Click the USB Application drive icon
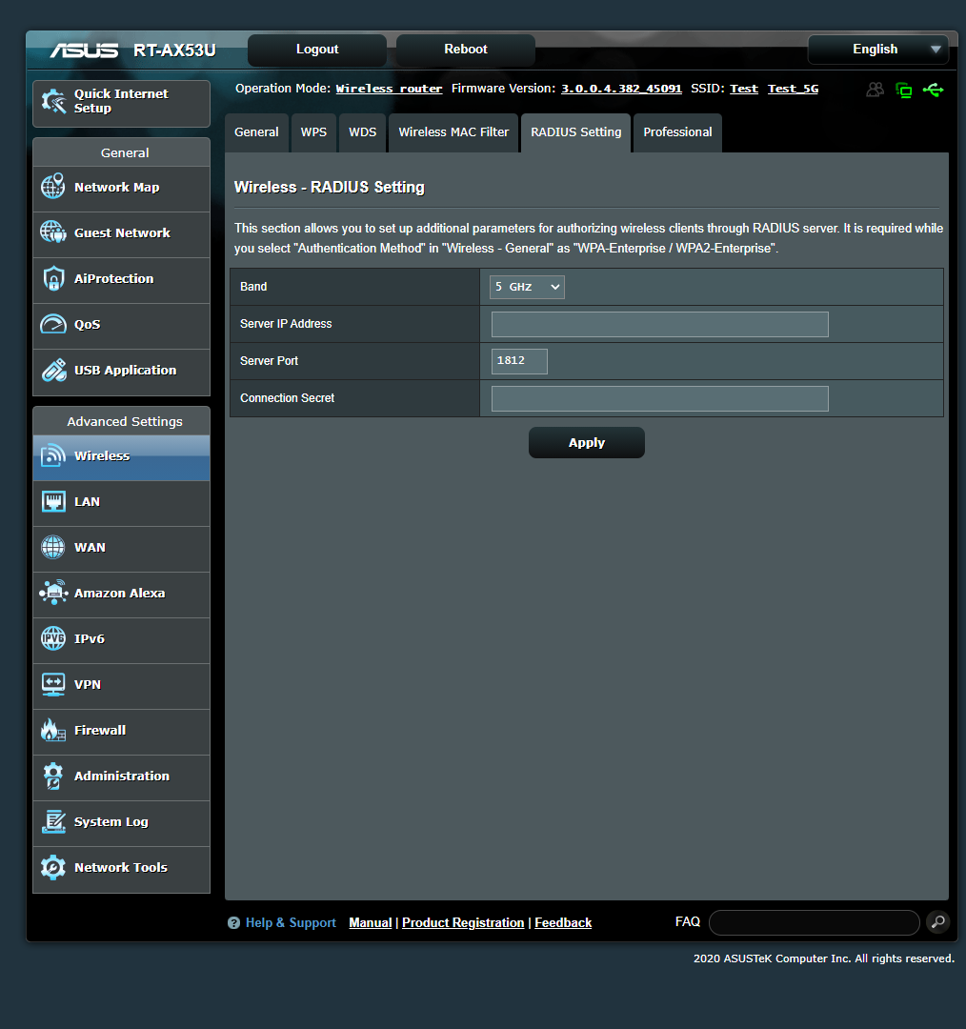The width and height of the screenshot is (966, 1029). (53, 370)
